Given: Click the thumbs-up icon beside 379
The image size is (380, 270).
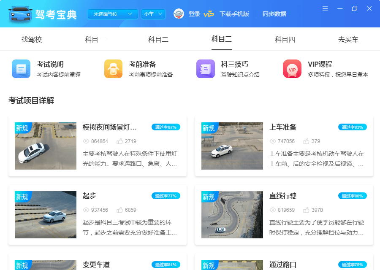Looking at the screenshot, I should (306, 141).
